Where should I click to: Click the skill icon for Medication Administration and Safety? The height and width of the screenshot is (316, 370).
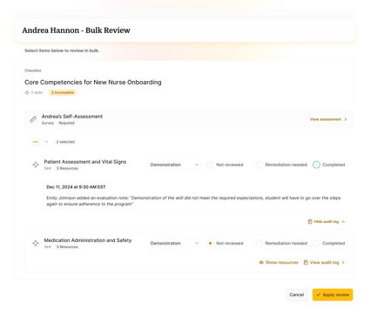pyautogui.click(x=36, y=243)
